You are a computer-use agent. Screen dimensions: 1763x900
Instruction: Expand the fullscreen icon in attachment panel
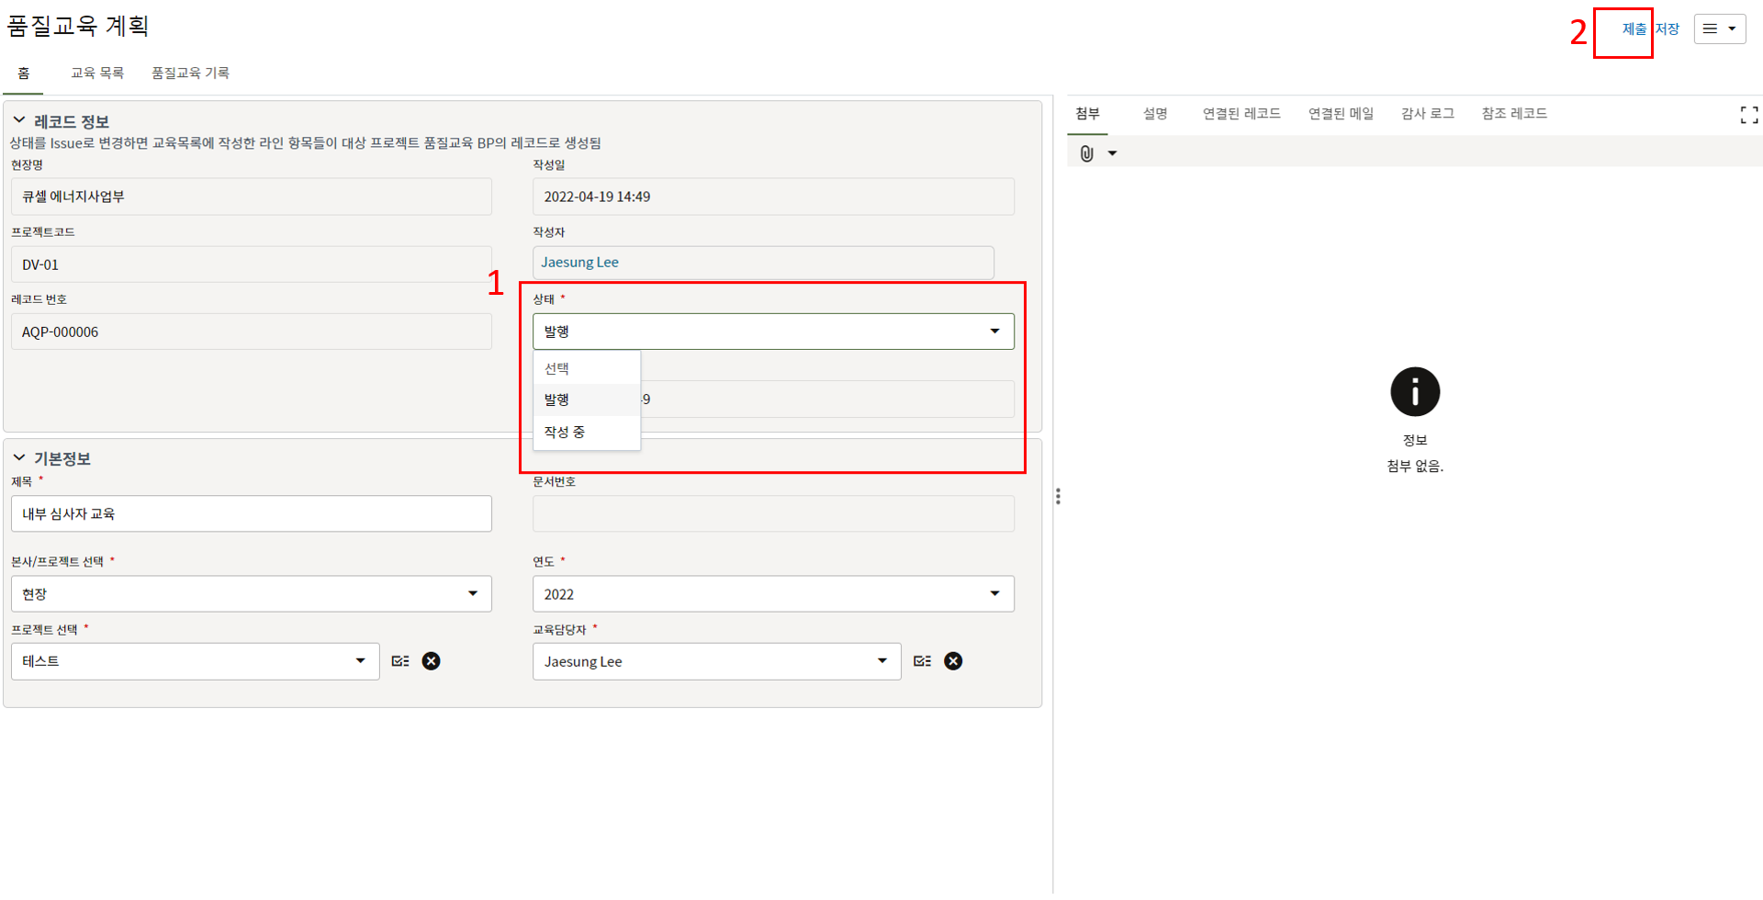click(x=1748, y=115)
